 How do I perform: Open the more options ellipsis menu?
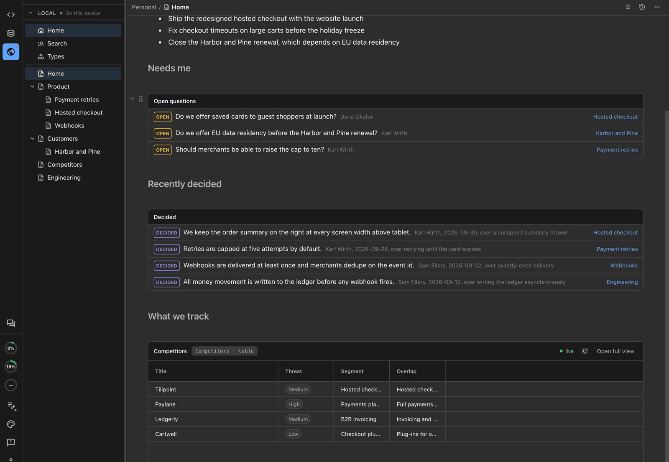657,7
